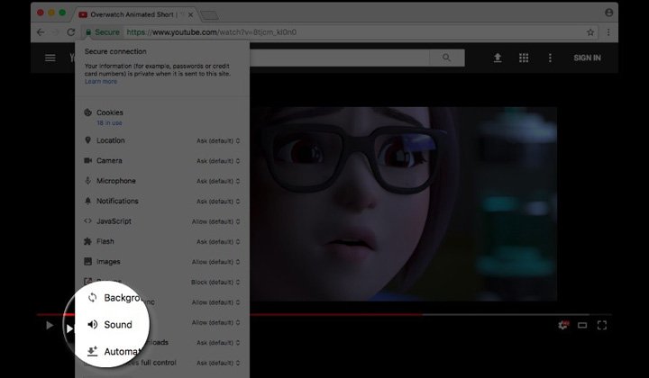Open the Camera permission dropdown

218,161
